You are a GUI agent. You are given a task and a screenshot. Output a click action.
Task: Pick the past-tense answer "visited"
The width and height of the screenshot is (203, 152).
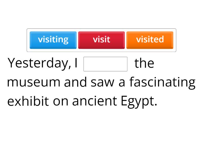click(150, 40)
